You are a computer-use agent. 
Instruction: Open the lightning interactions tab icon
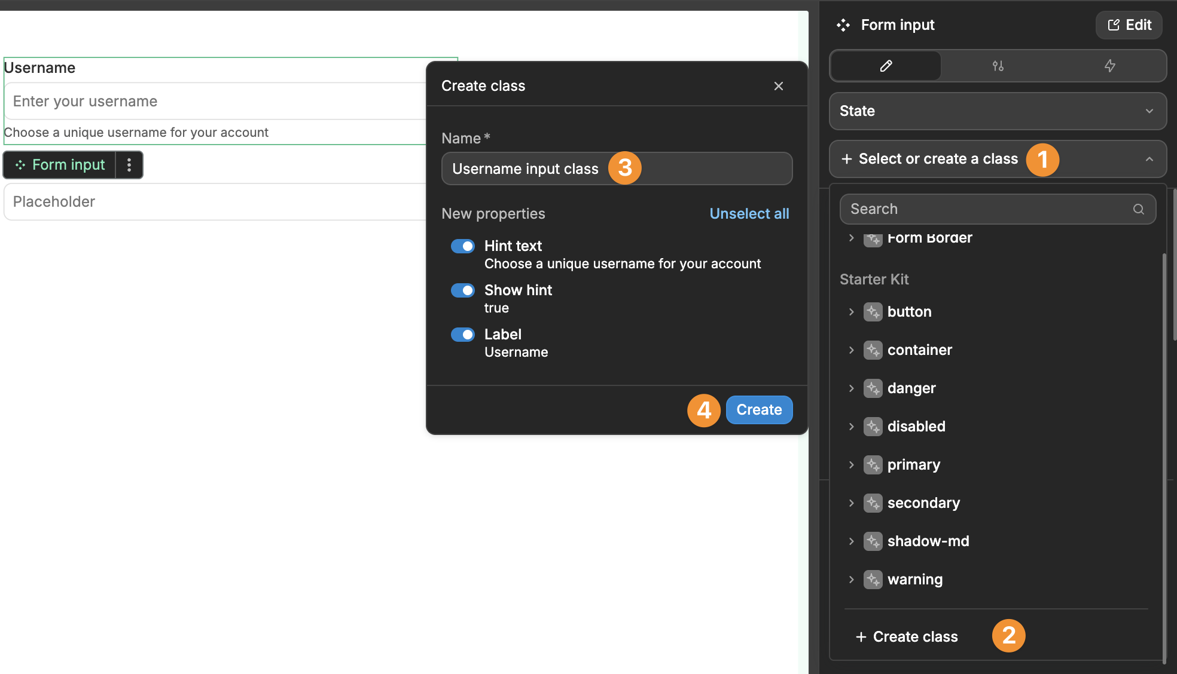(x=1110, y=66)
